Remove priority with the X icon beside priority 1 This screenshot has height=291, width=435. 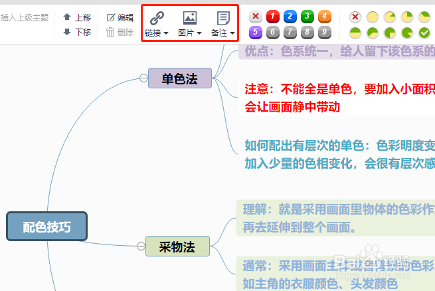[x=256, y=17]
